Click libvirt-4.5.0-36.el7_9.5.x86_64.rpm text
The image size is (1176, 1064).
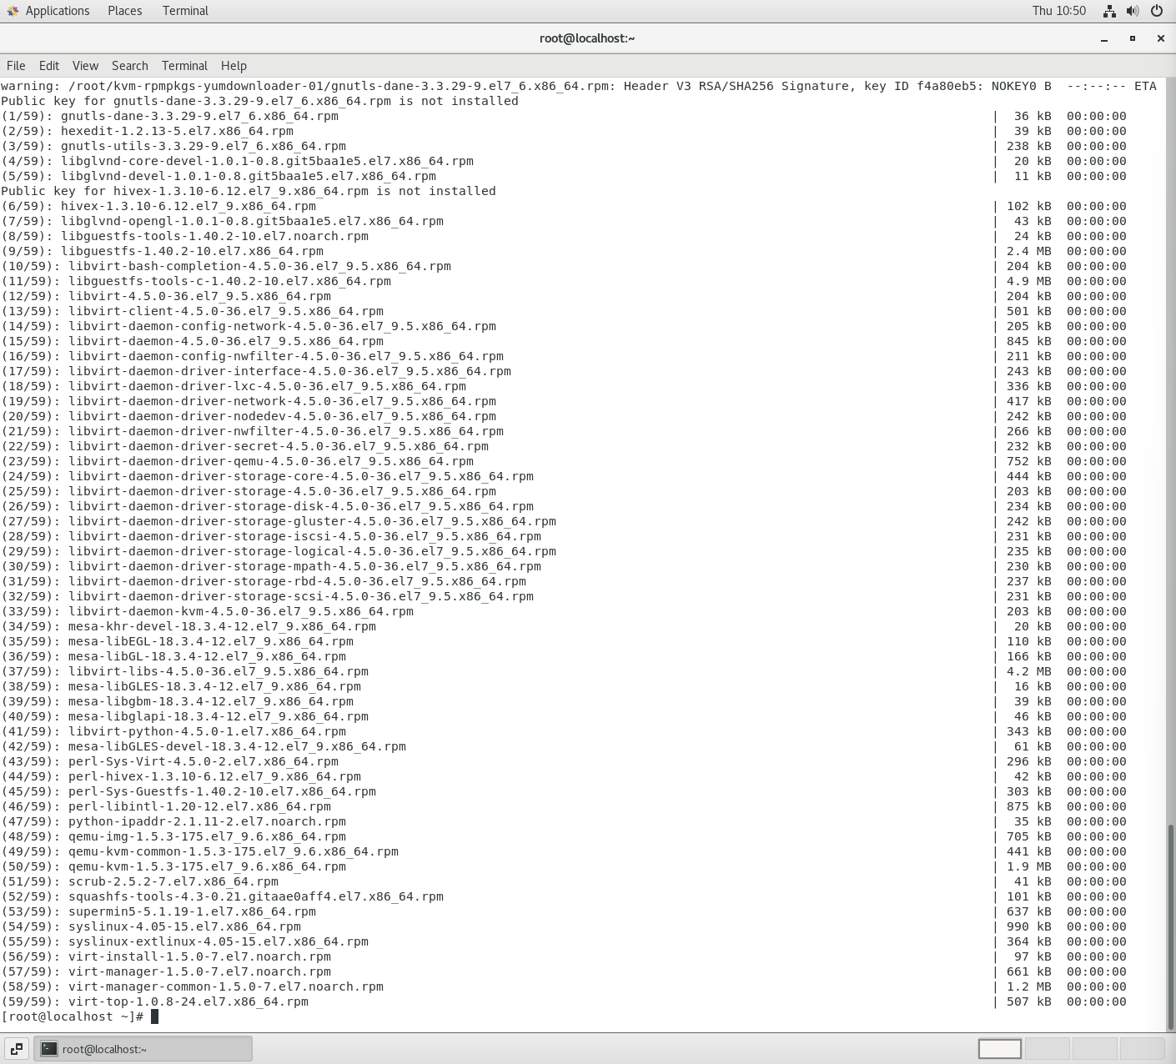(199, 296)
